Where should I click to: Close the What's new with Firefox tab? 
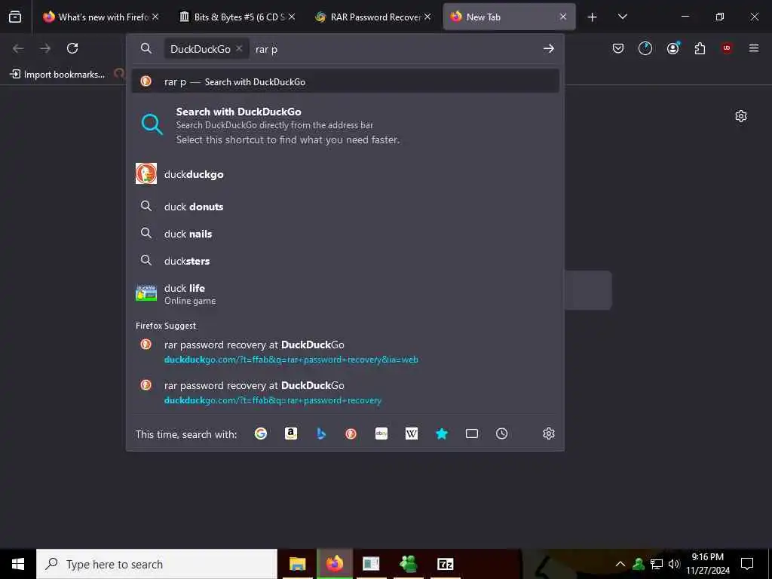click(155, 17)
